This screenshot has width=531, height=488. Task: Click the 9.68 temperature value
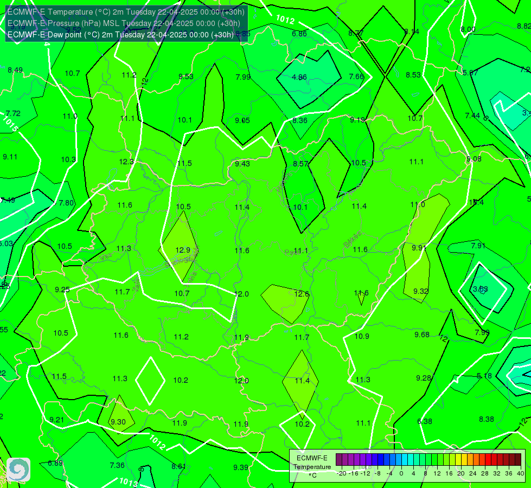tap(422, 335)
